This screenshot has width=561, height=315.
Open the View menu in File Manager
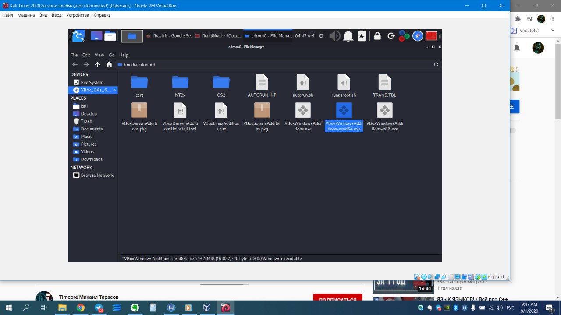pyautogui.click(x=99, y=55)
